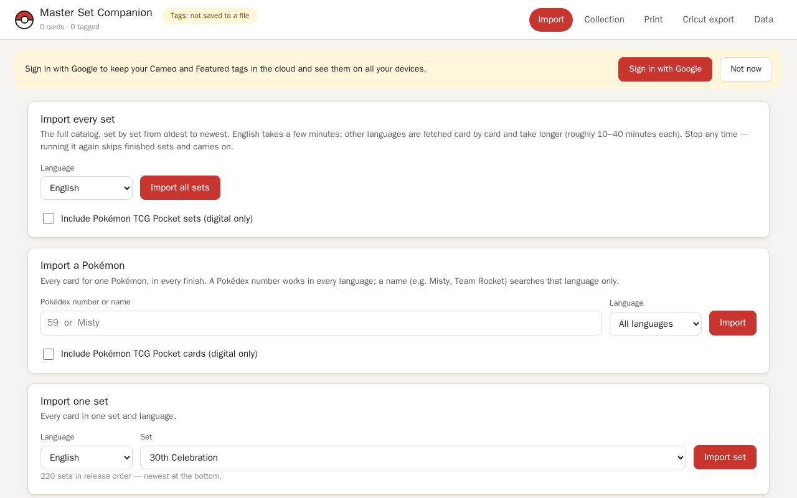Expand the 30th Celebration set dropdown

(x=413, y=458)
